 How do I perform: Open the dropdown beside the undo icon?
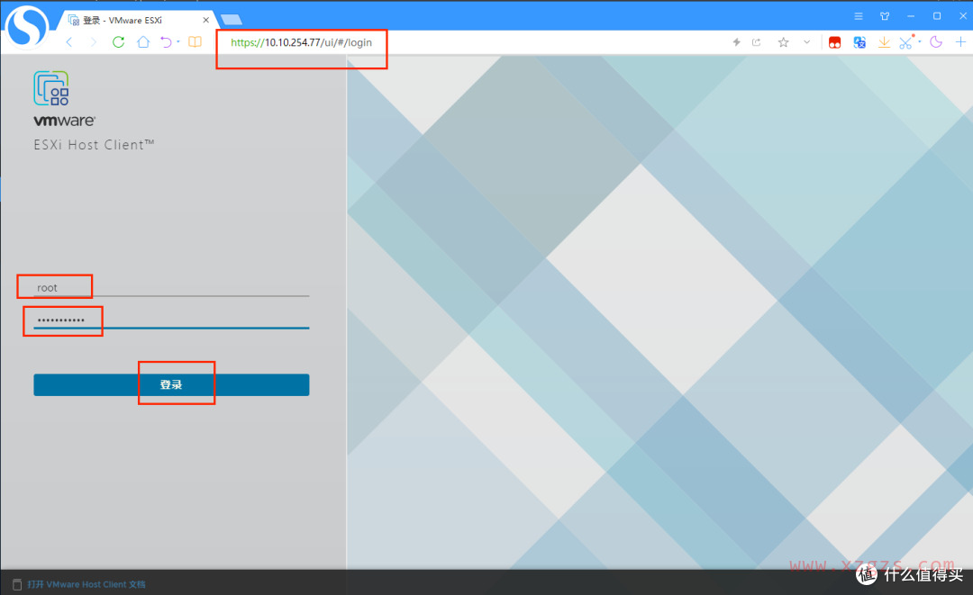tap(178, 42)
